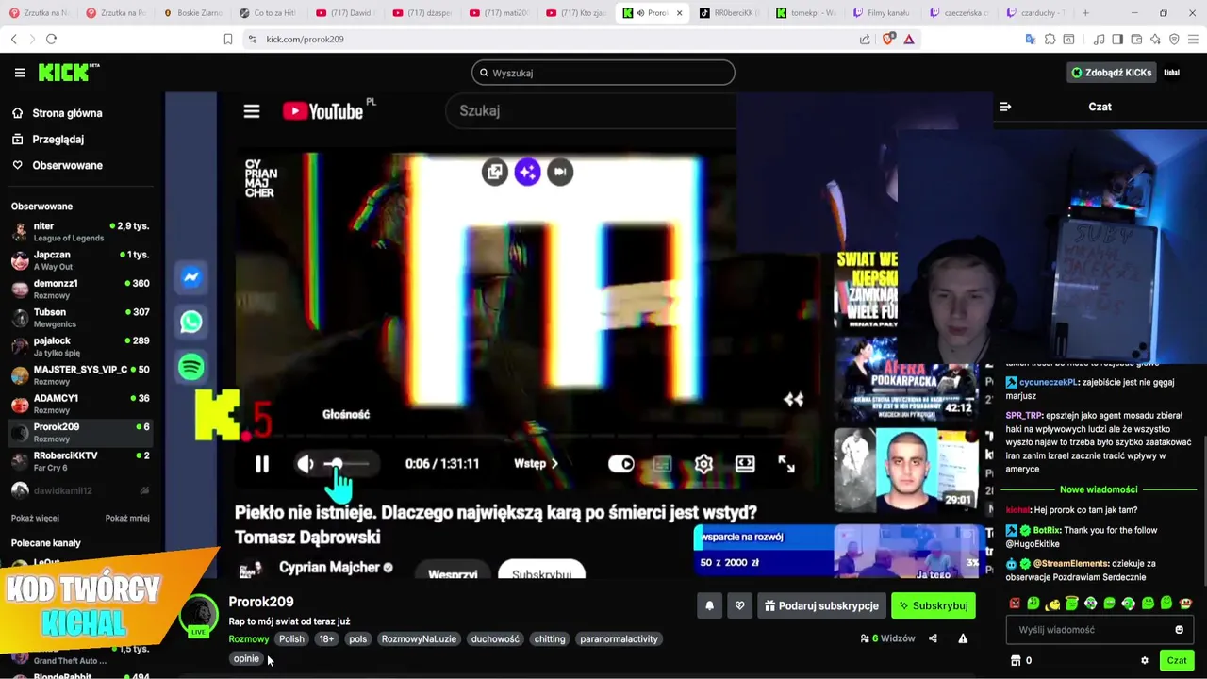This screenshot has width=1207, height=679.
Task: Click the Brave Rewards triangle icon
Action: click(909, 39)
